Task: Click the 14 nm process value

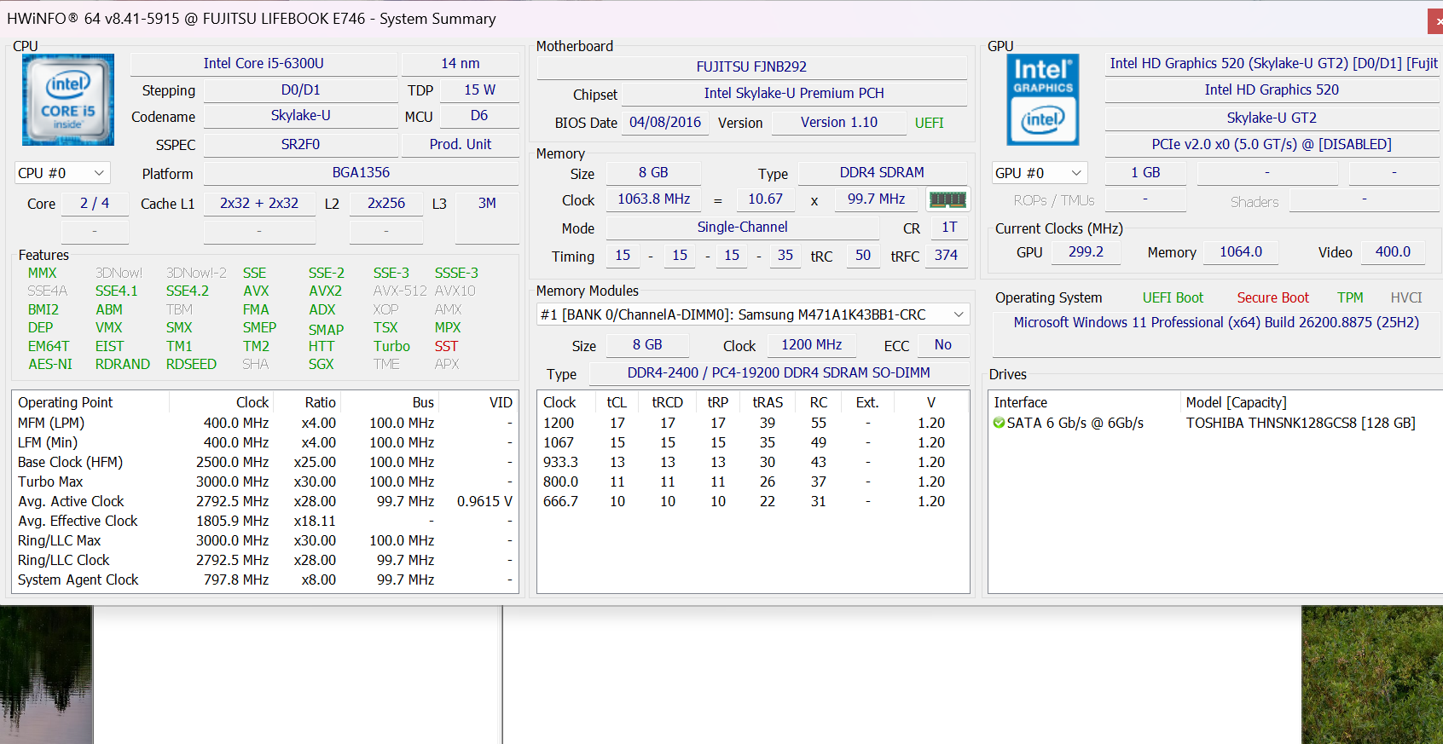Action: click(x=461, y=63)
